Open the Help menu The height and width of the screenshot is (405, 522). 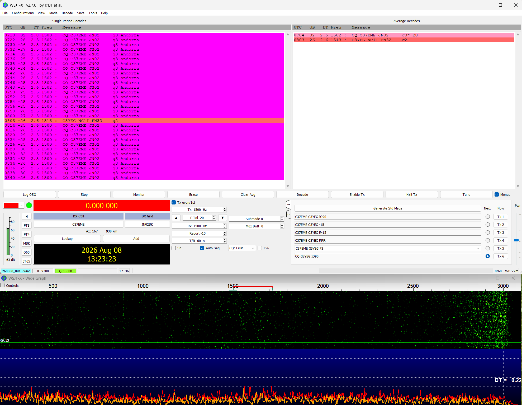tap(104, 13)
